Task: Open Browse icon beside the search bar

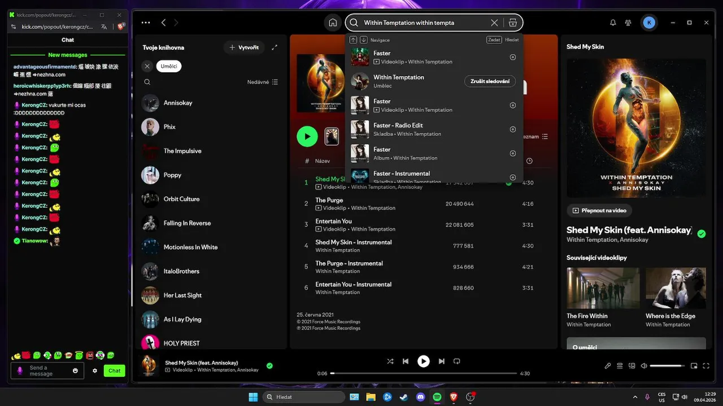Action: (513, 23)
